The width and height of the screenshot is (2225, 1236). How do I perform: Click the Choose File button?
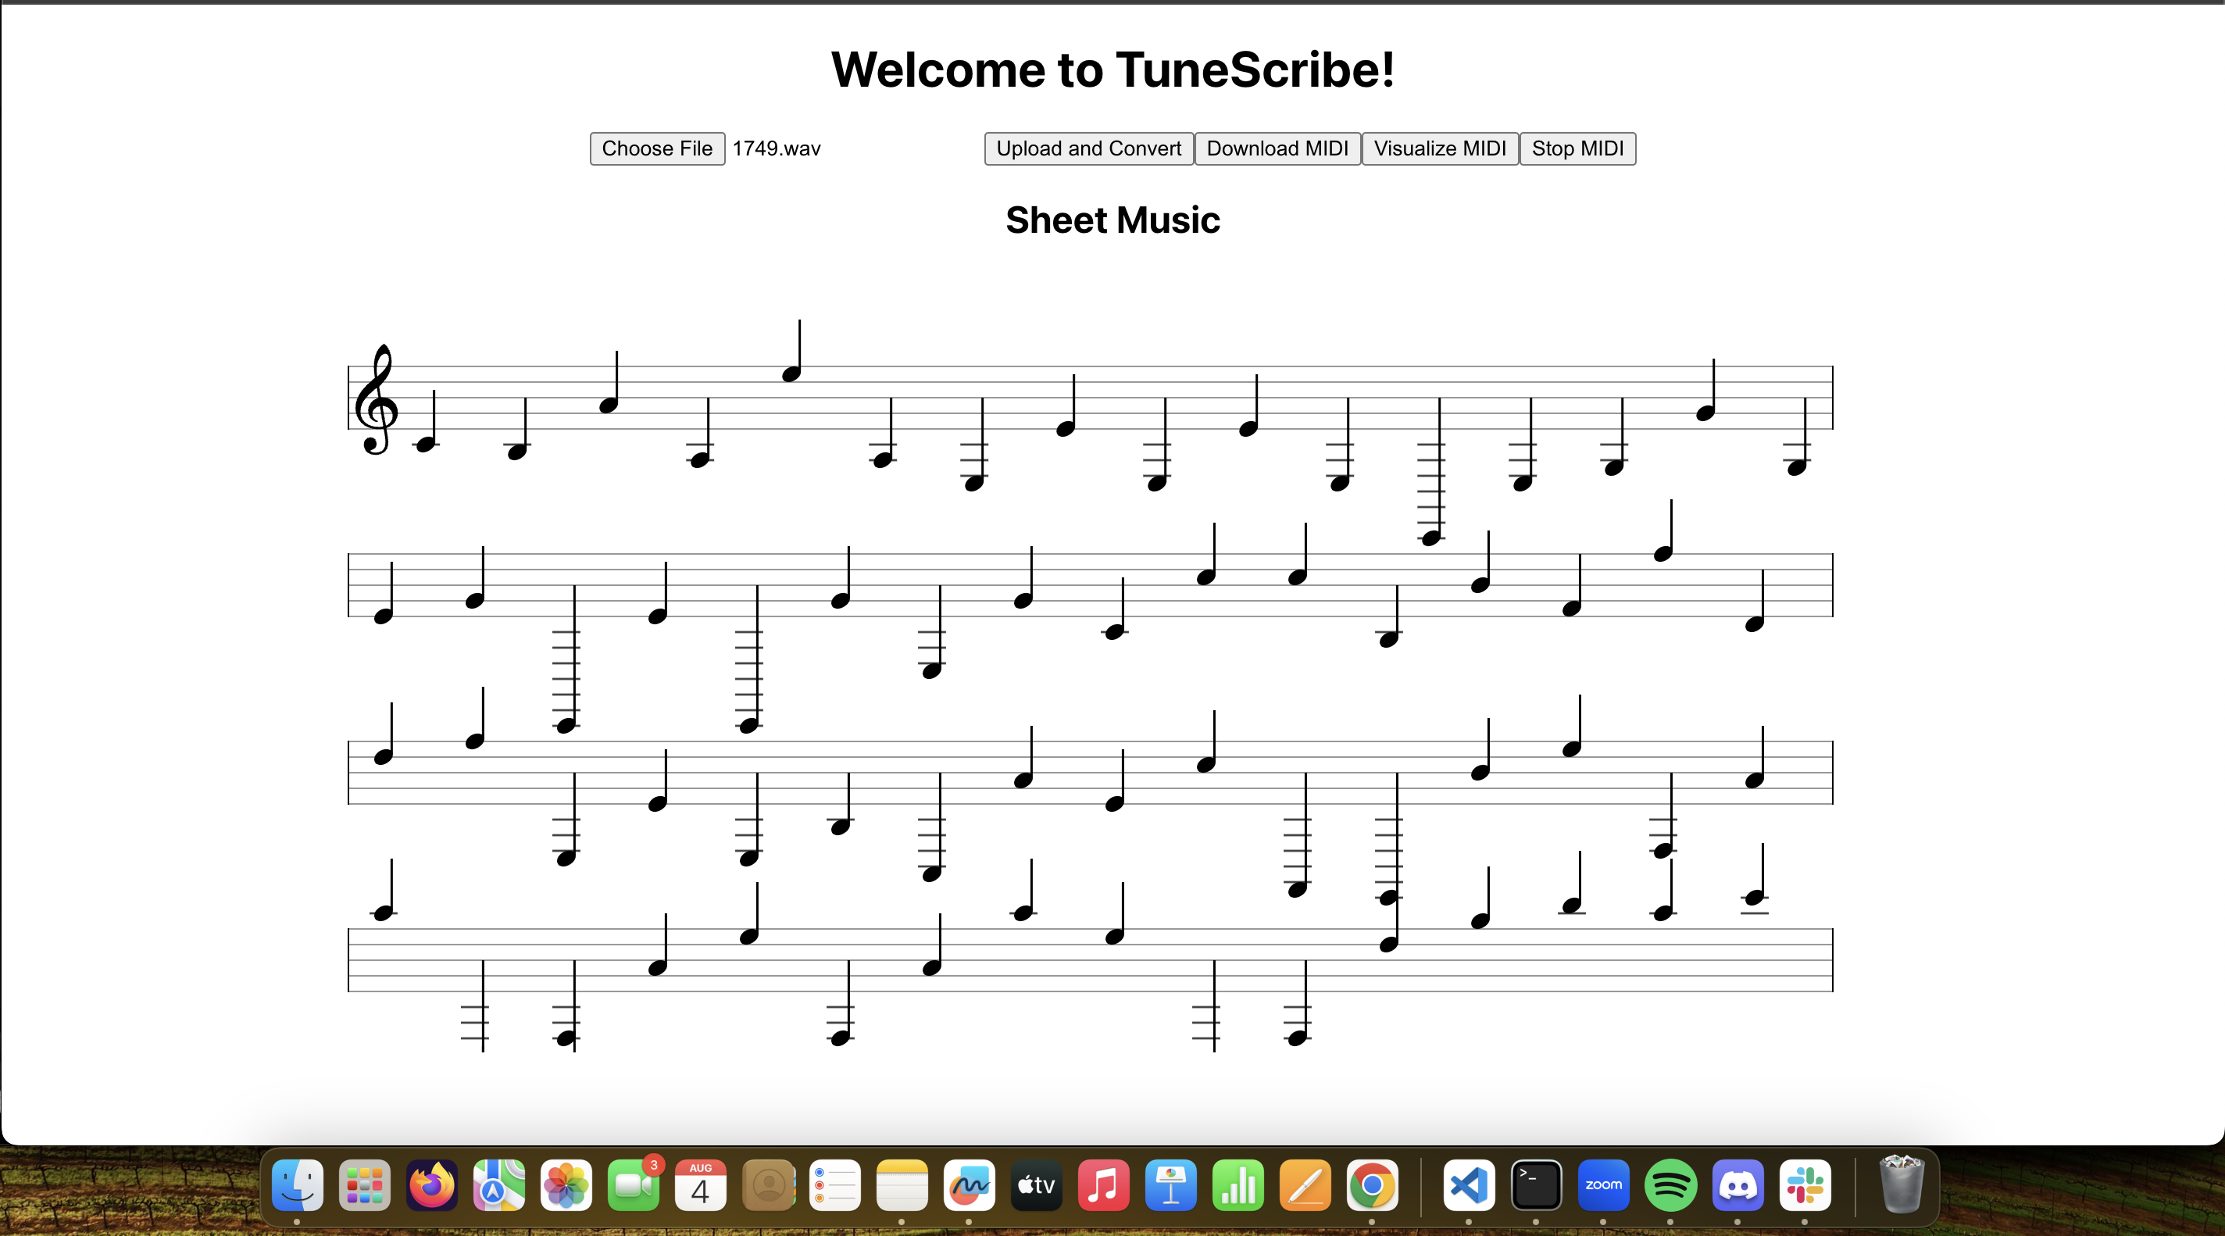tap(656, 148)
